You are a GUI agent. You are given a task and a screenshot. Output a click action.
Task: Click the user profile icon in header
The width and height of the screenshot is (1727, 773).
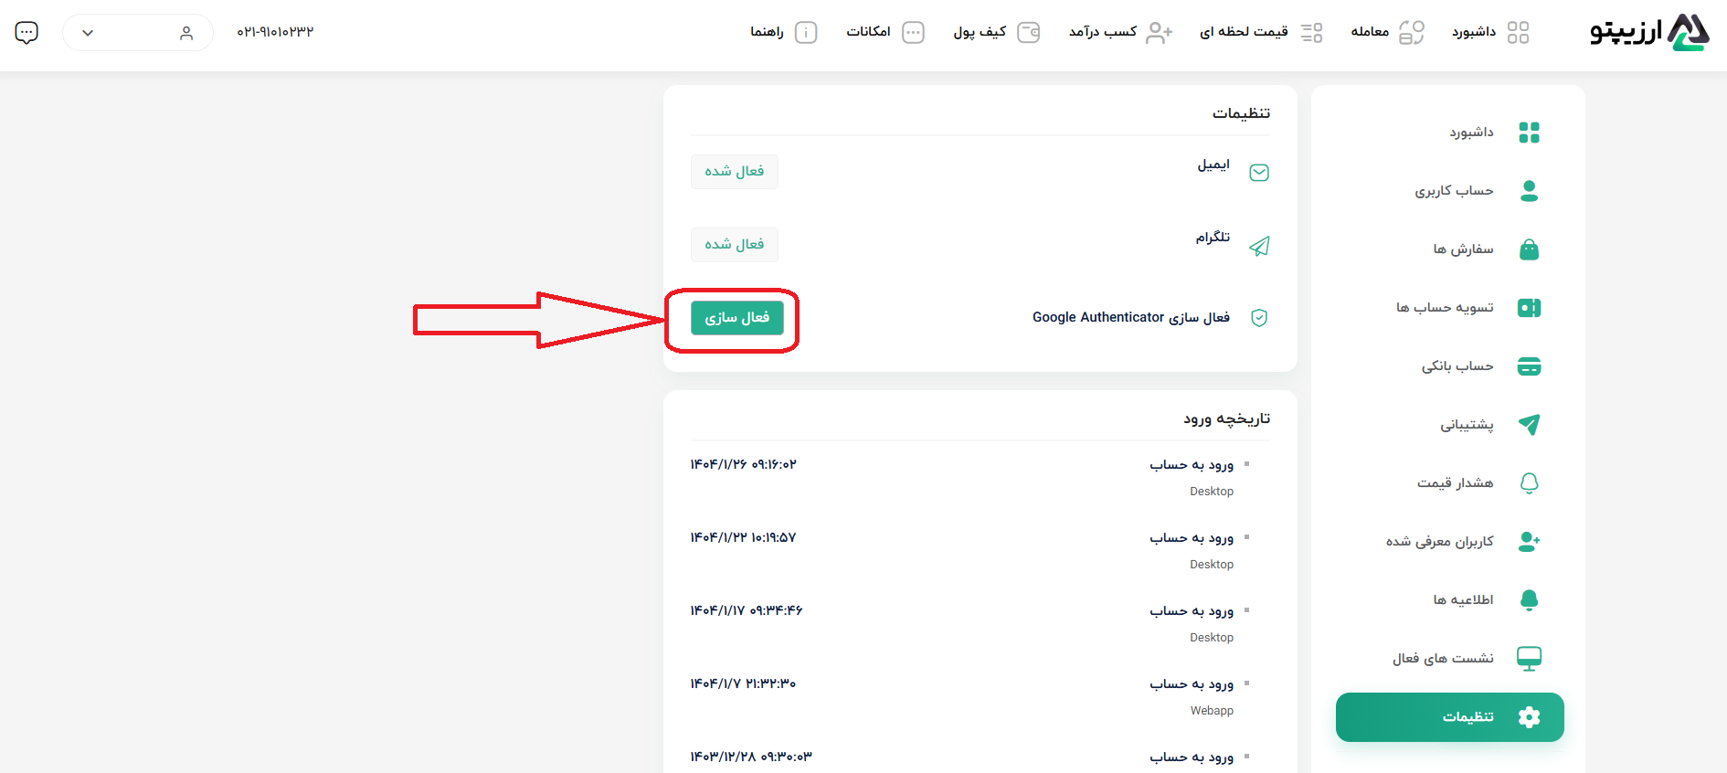click(186, 33)
